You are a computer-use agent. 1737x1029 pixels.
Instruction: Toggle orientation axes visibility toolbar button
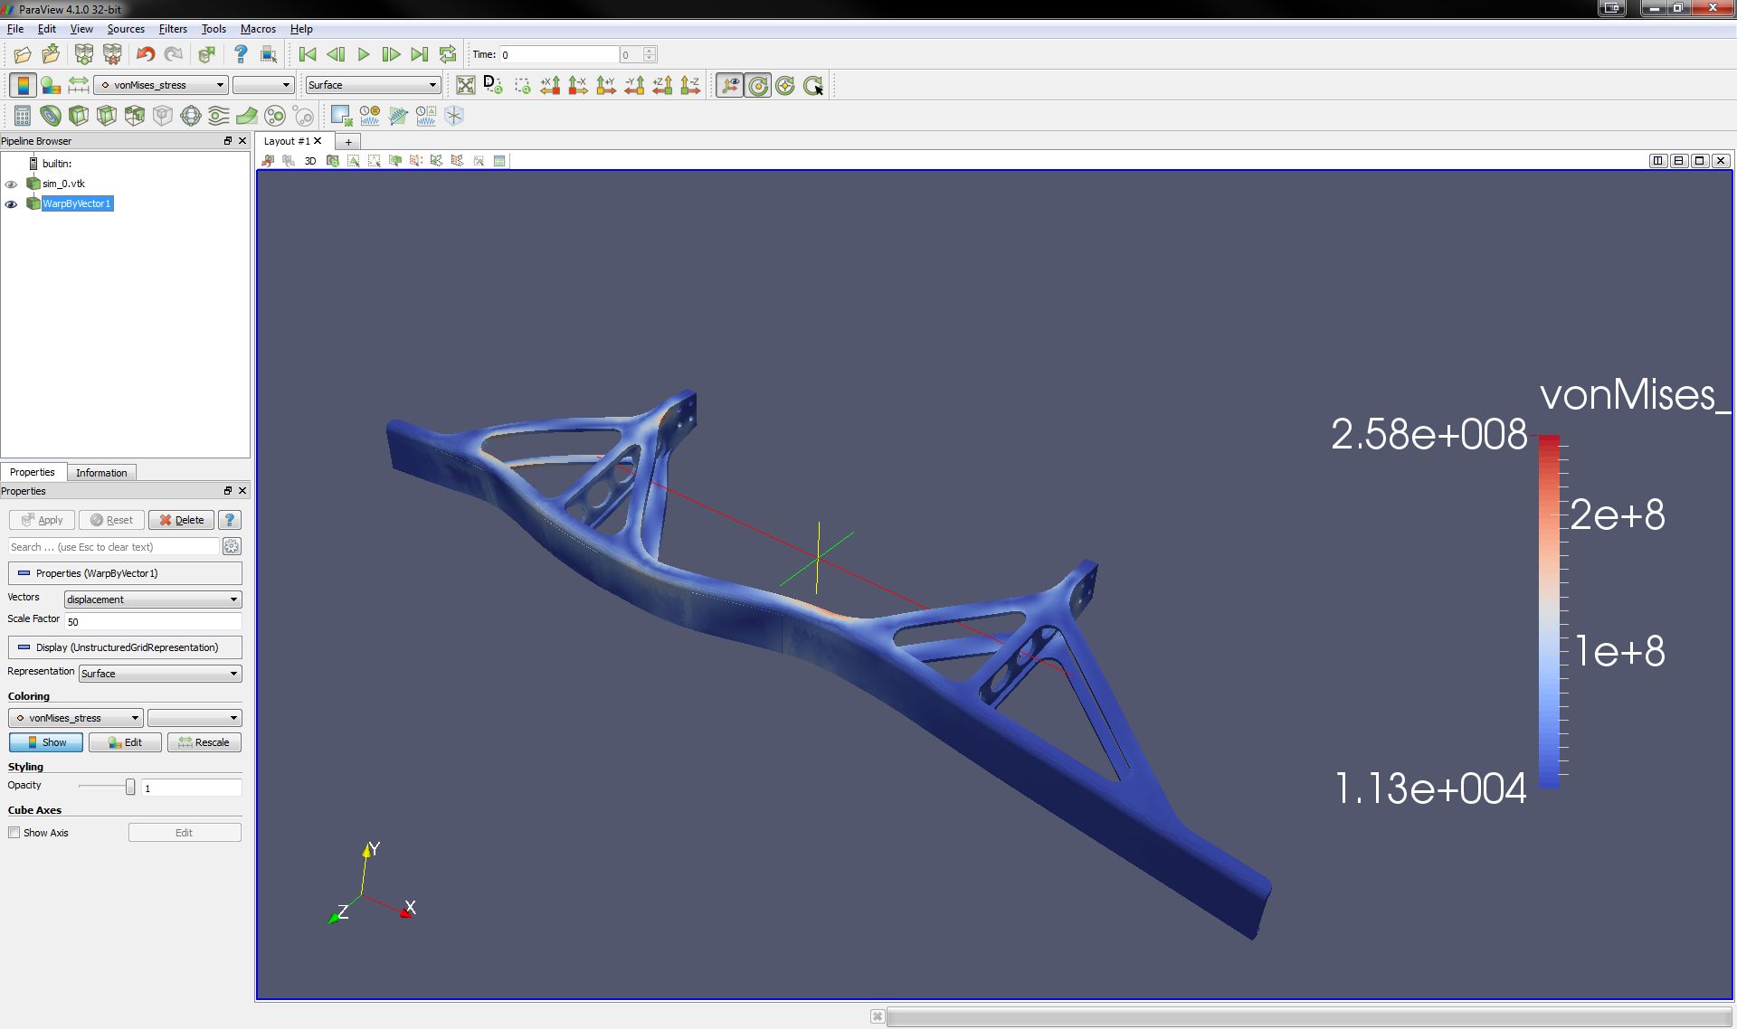[730, 85]
